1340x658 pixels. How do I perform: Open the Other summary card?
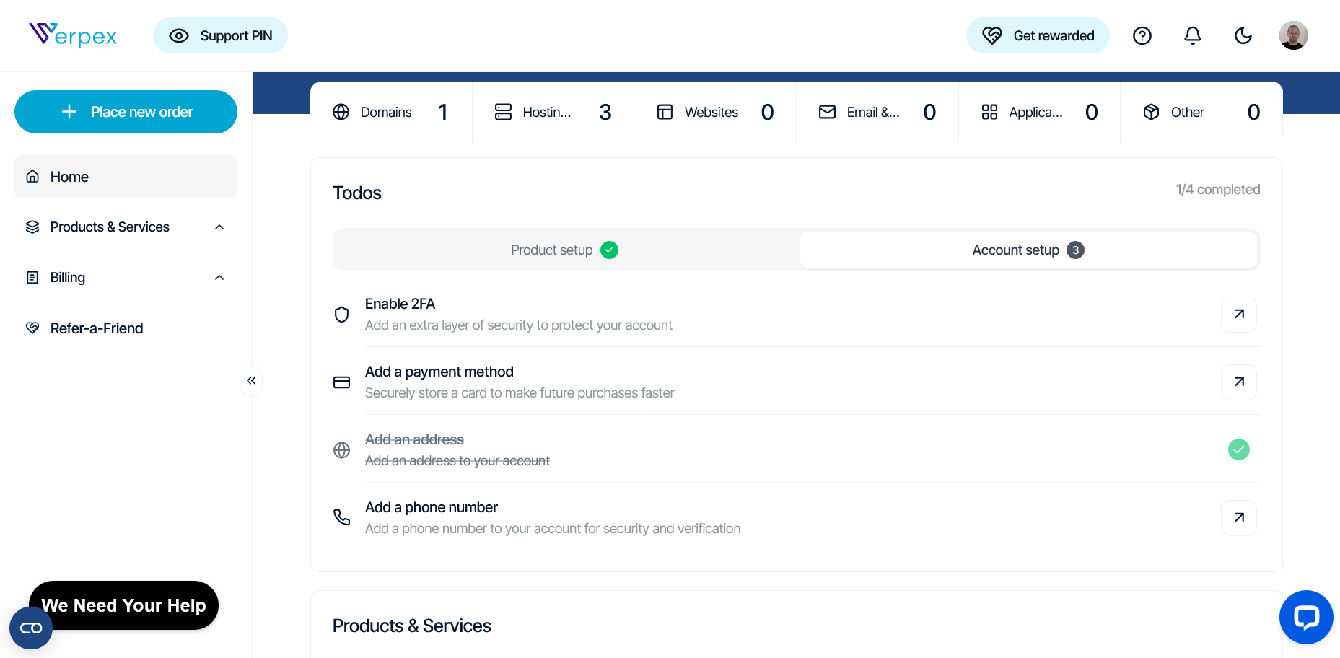pos(1201,113)
